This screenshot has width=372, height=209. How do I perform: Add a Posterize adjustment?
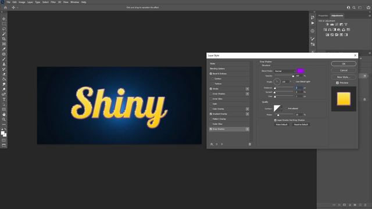pyautogui.click(x=332, y=35)
